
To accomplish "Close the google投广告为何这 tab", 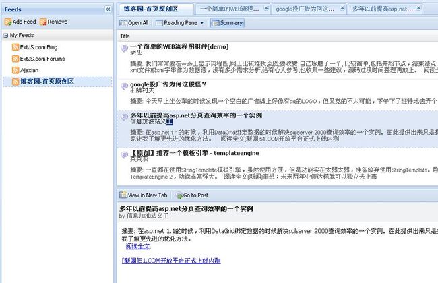I will tap(342, 8).
